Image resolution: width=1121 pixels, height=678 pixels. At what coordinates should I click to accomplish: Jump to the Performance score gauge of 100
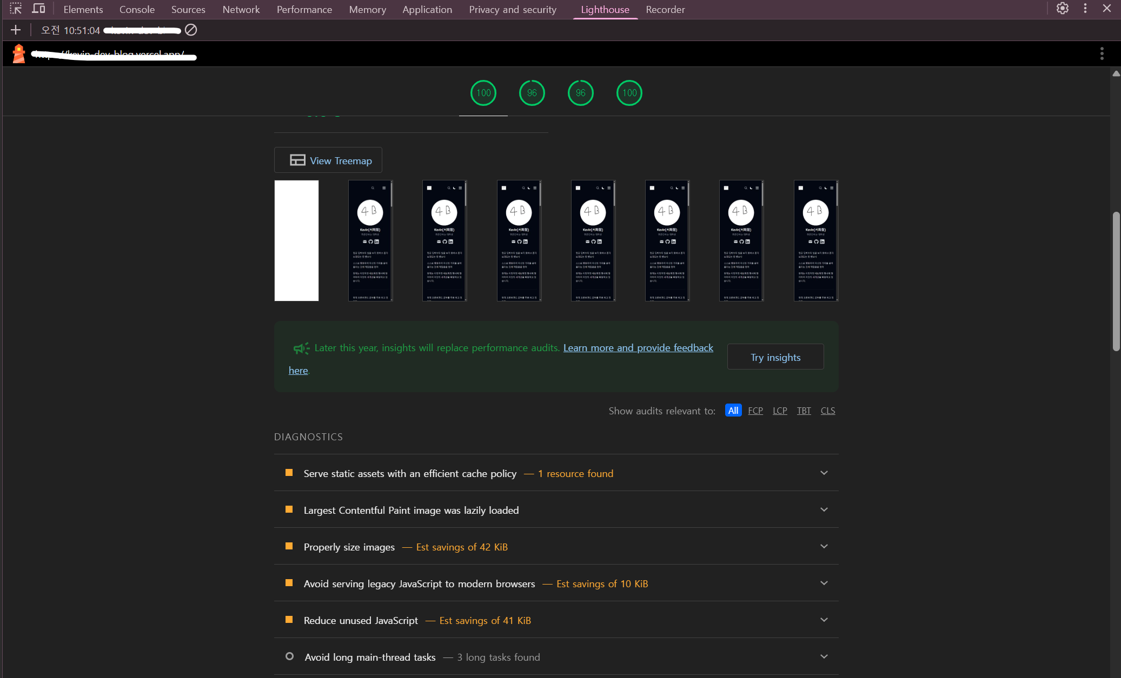point(483,93)
